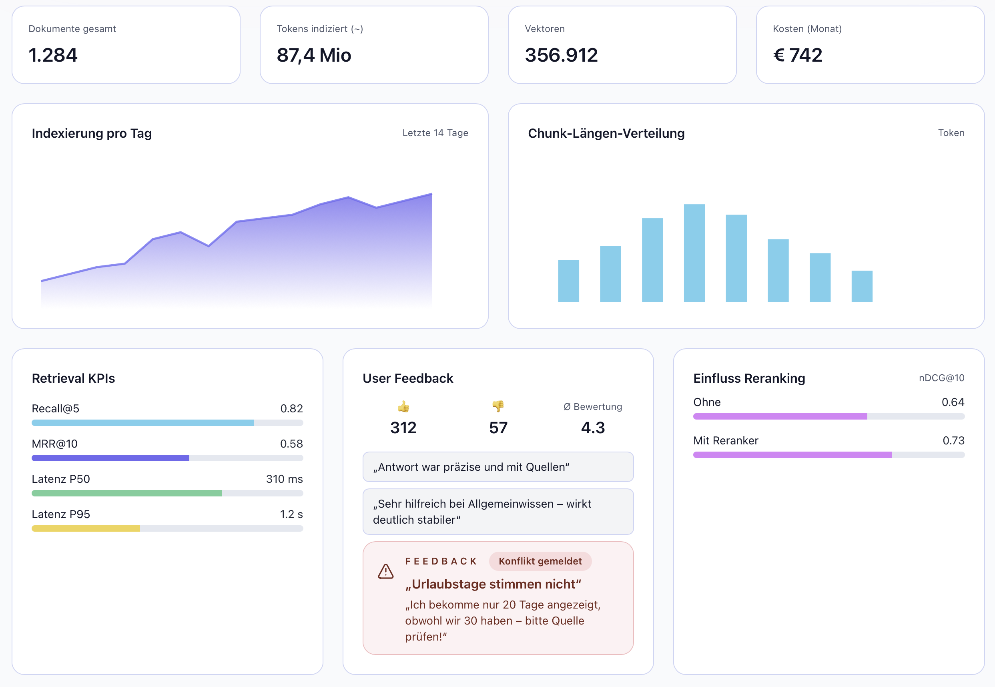This screenshot has width=995, height=687.
Task: Click the peak of the Indexierung area chart
Action: point(431,195)
